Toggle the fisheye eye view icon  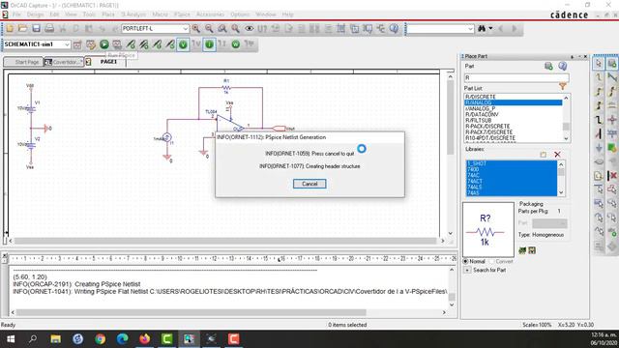click(x=250, y=28)
